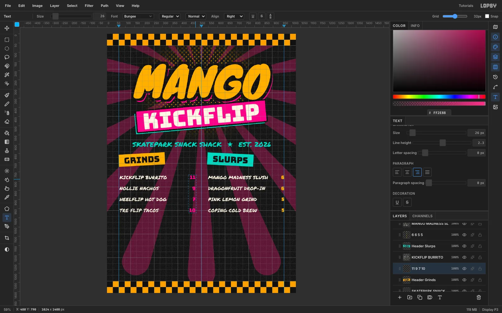Hide the Header Grinds layer
The height and width of the screenshot is (313, 502).
(464, 280)
